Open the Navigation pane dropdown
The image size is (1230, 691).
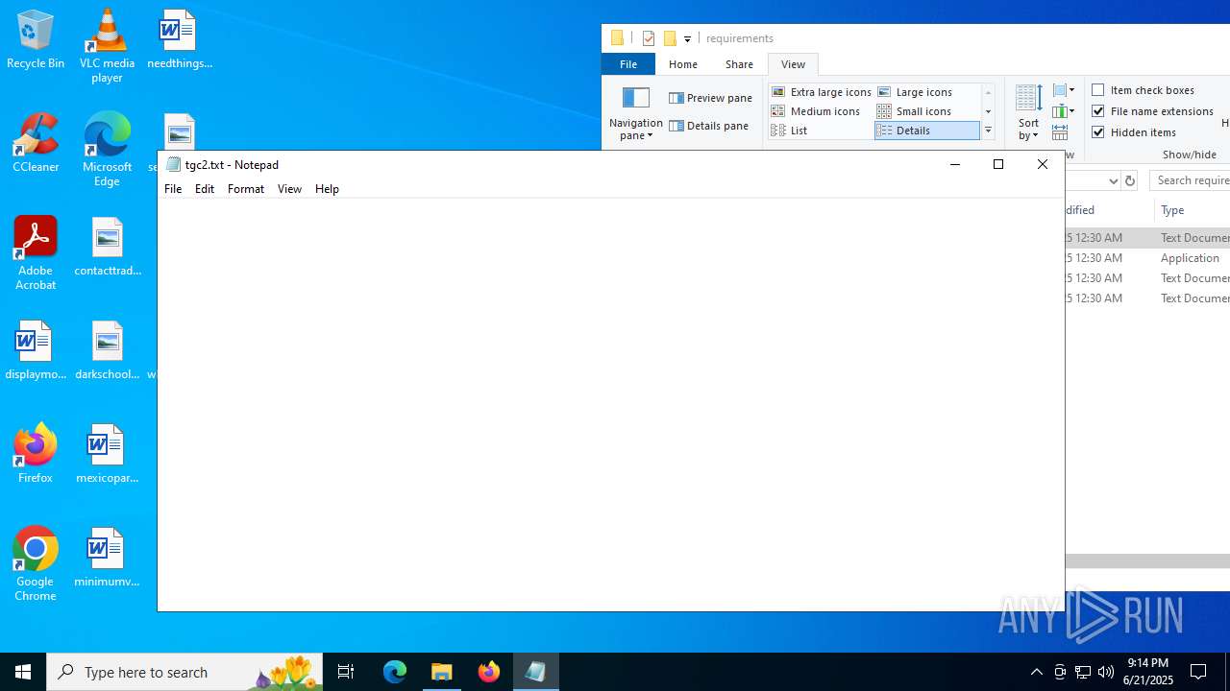point(636,113)
